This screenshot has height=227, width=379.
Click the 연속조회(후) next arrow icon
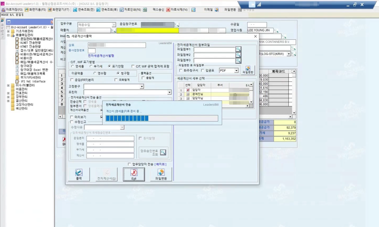[x=98, y=10]
